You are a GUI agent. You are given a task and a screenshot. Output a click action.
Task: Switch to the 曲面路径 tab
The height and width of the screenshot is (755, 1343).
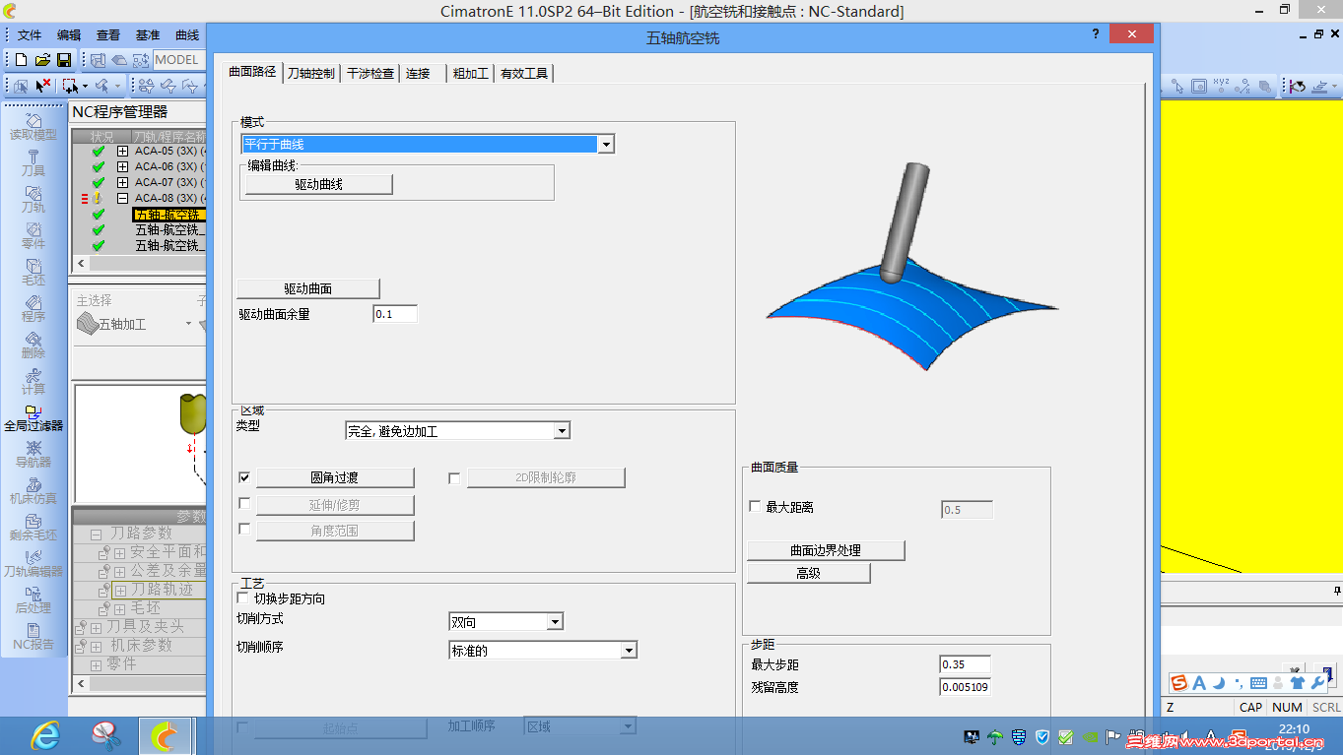pos(252,72)
